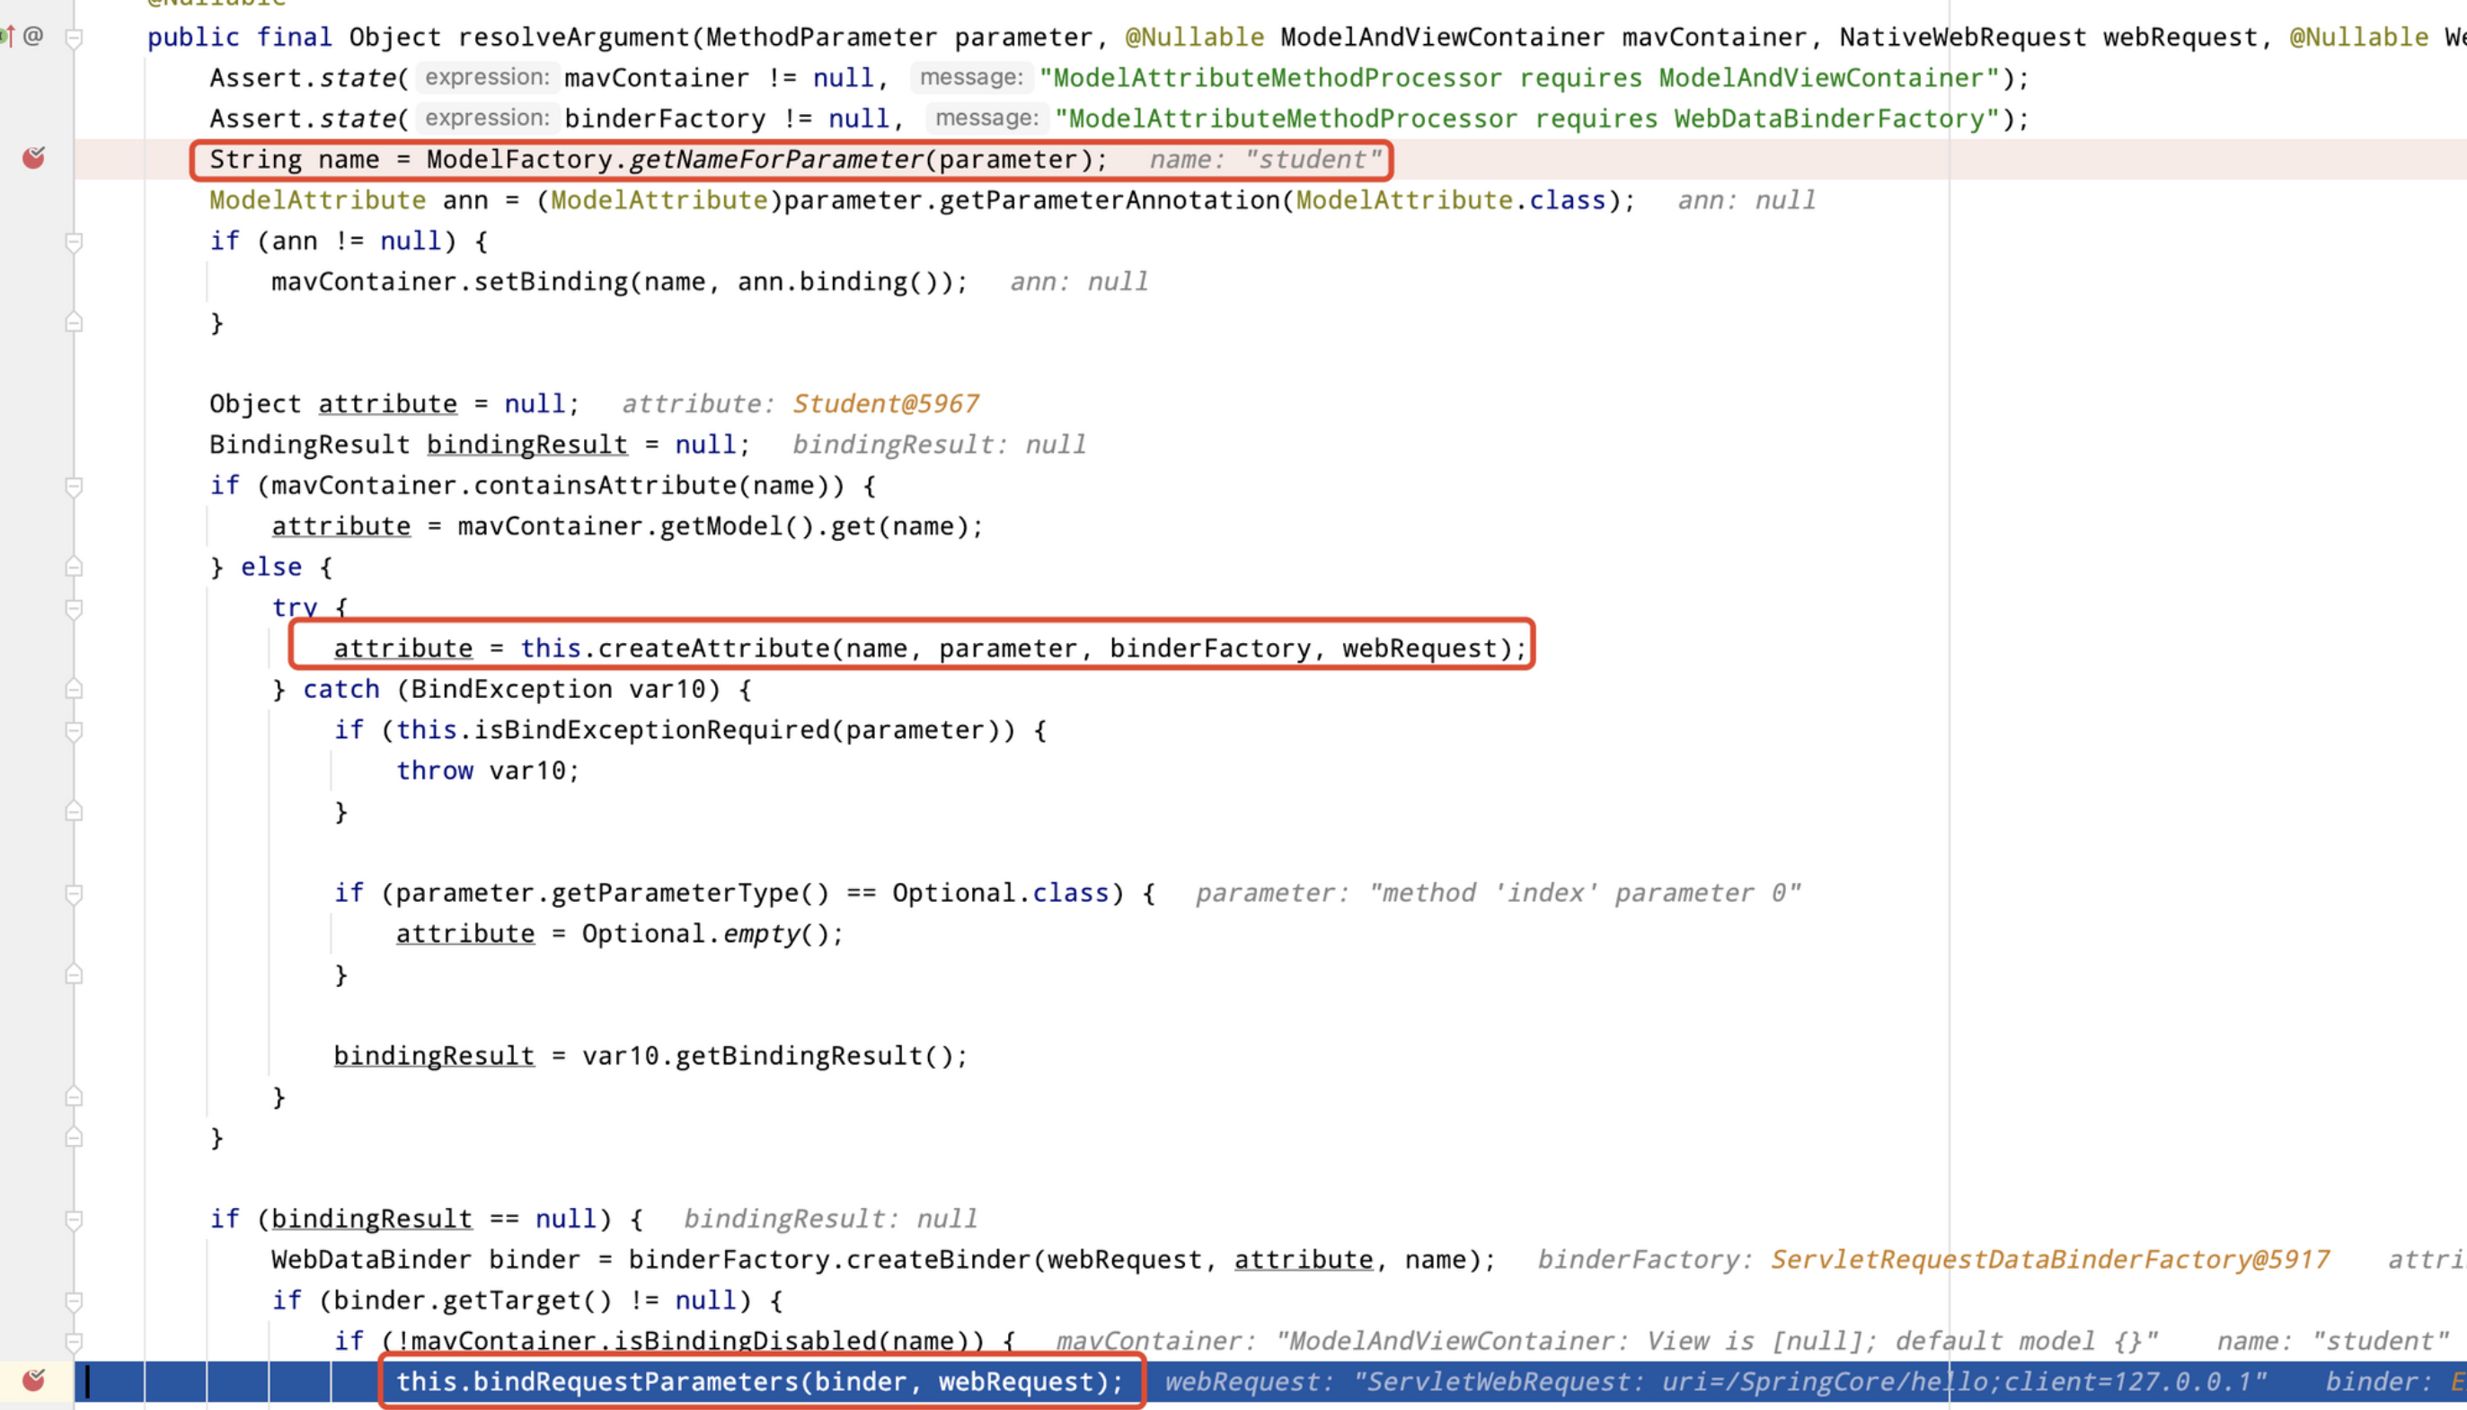Screen dimensions: 2467x1410
Task: Click the first '@Nullable' annotation in method signature
Action: pyautogui.click(x=1194, y=37)
